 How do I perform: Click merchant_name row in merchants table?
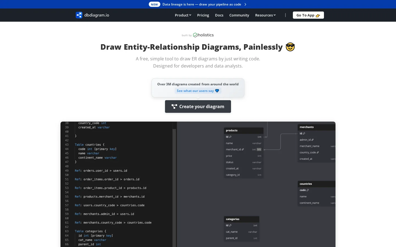[317, 146]
